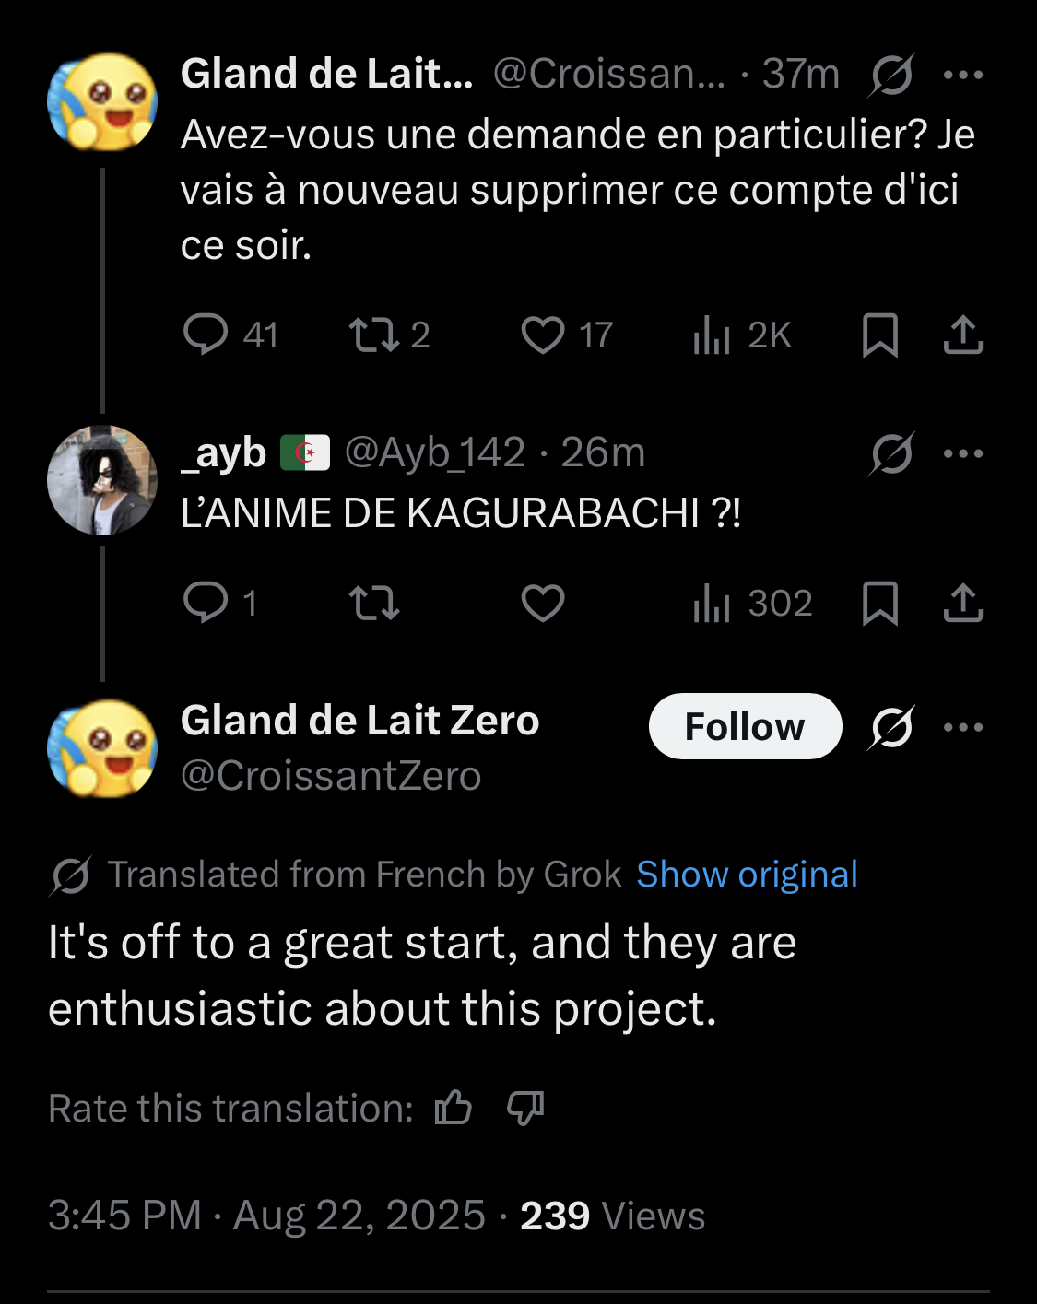Open Grok icon on the first post
Viewport: 1037px width, 1304px height.
[x=891, y=75]
